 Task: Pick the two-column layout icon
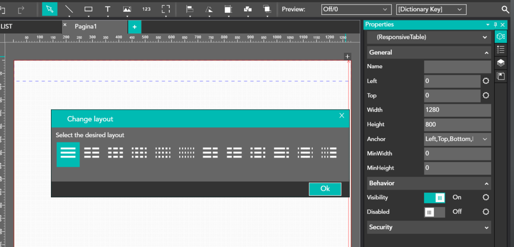[x=92, y=153]
